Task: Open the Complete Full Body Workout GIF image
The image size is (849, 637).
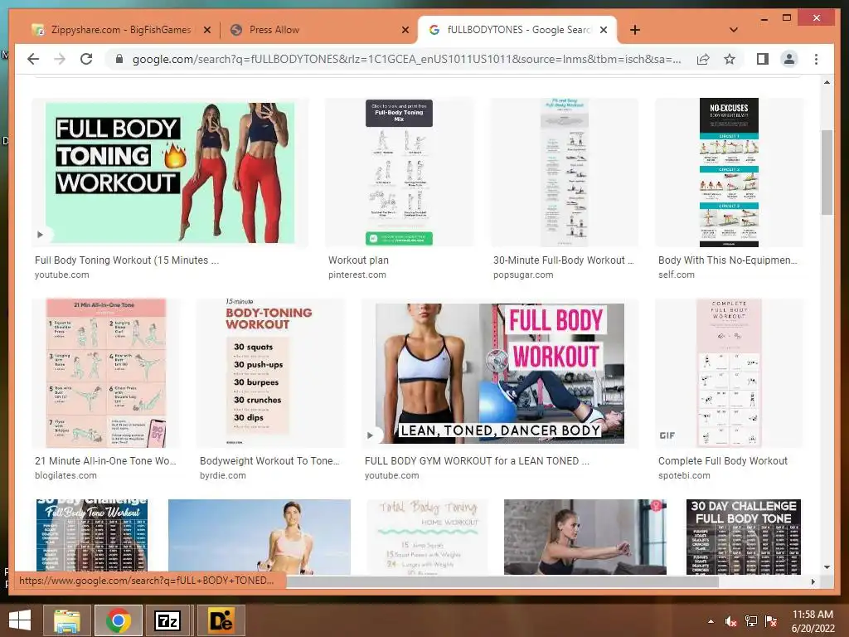Action: [x=729, y=373]
